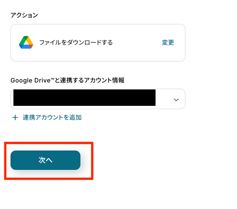Image resolution: width=237 pixels, height=209 pixels.
Task: Click blank space right of the account chevron
Action: click(182, 99)
